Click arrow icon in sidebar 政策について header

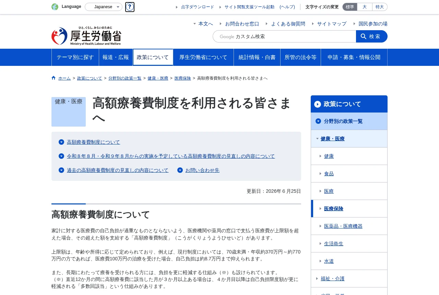pyautogui.click(x=318, y=104)
